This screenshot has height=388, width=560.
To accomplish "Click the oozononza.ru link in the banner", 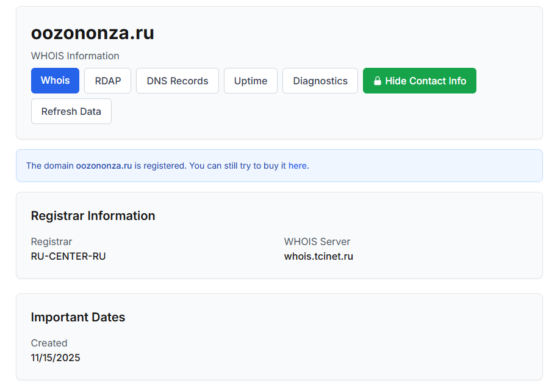I will tap(104, 166).
